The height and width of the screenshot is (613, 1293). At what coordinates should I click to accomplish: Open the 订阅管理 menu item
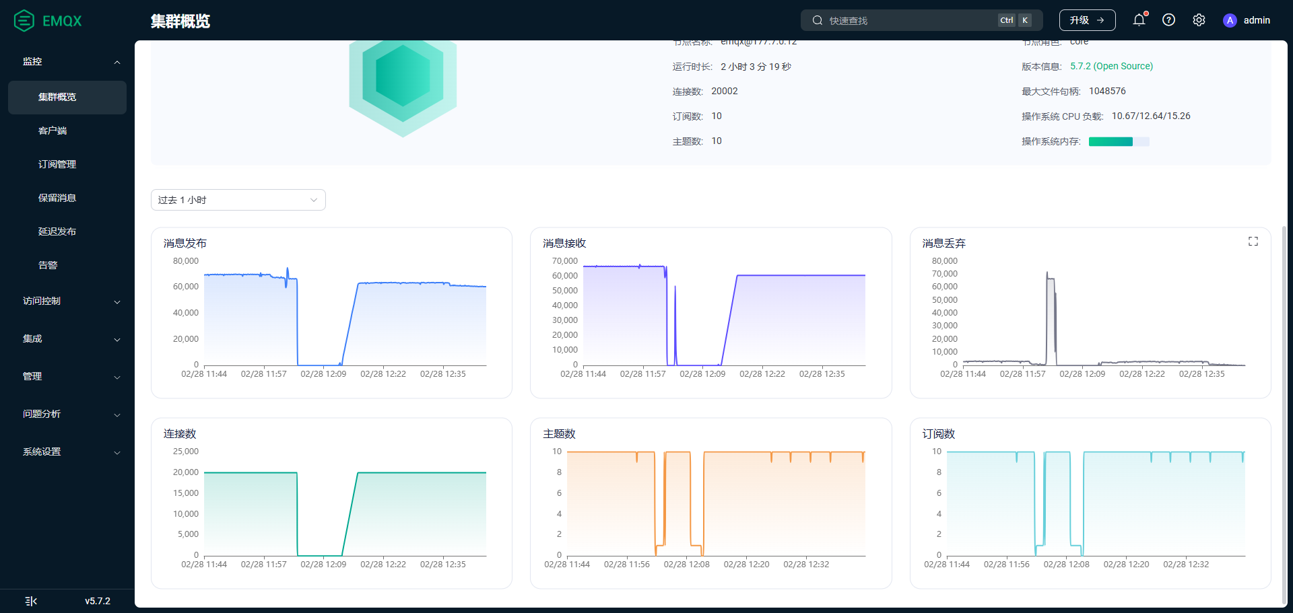(67, 165)
